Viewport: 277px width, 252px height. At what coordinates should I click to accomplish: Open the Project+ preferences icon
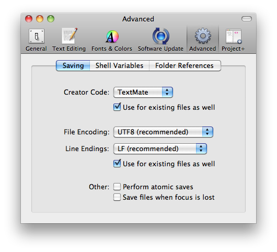coord(234,37)
